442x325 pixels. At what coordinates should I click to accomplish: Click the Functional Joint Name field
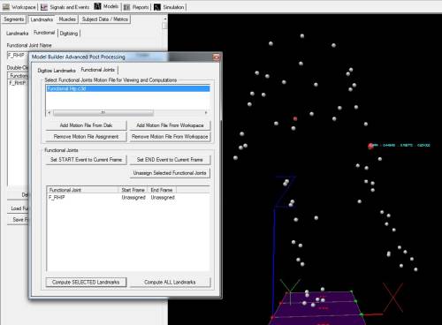(17, 55)
